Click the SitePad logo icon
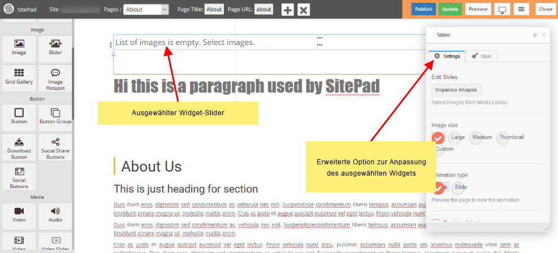Image resolution: width=558 pixels, height=253 pixels. (8, 9)
